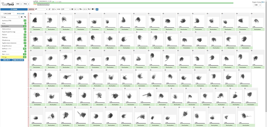Click the tag icon in the taxonomy filter
This screenshot has width=267, height=127.
[25, 17]
